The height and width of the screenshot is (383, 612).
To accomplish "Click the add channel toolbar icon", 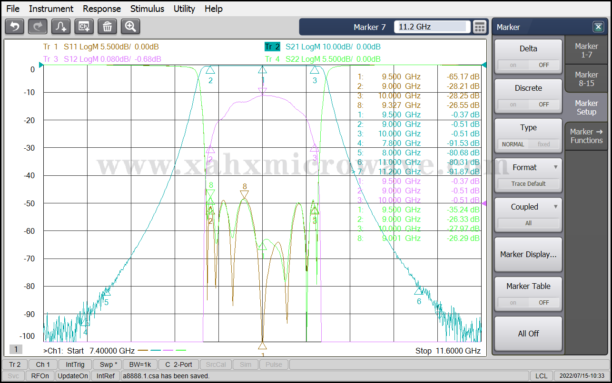I will click(84, 27).
